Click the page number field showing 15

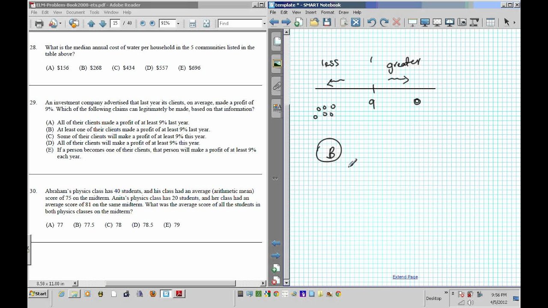114,24
